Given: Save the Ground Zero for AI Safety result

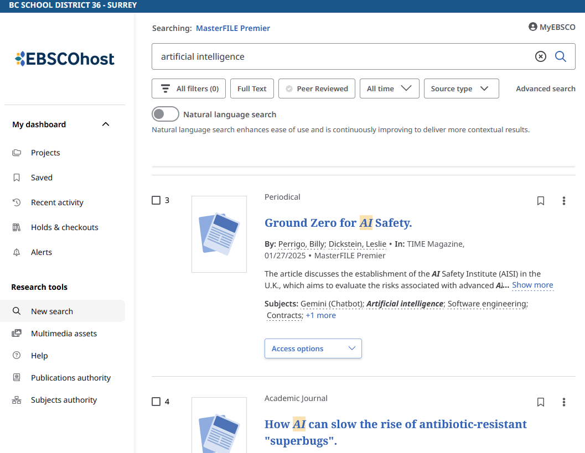Looking at the screenshot, I should pos(541,201).
